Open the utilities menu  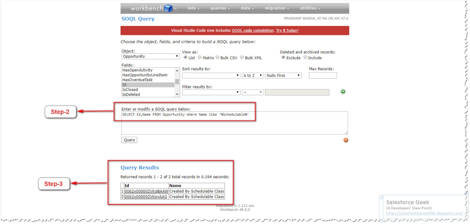tap(310, 8)
